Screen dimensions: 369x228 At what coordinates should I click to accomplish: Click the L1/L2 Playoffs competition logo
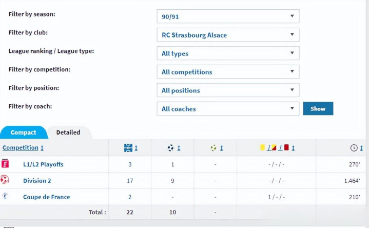pyautogui.click(x=5, y=164)
